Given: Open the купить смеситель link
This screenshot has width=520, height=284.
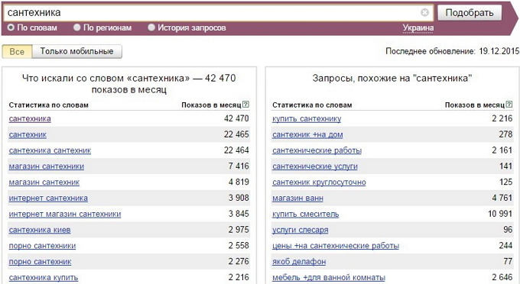Looking at the screenshot, I should click(x=306, y=214).
